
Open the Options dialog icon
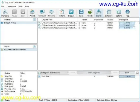pos(119,13)
